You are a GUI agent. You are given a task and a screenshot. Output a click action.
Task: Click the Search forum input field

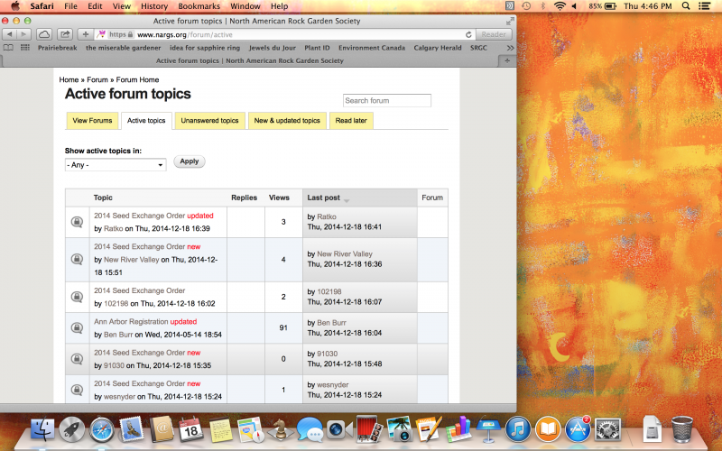386,101
